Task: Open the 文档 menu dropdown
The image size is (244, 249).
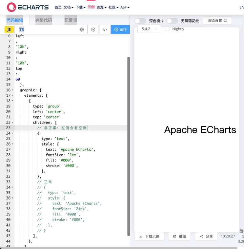Action: point(68,7)
